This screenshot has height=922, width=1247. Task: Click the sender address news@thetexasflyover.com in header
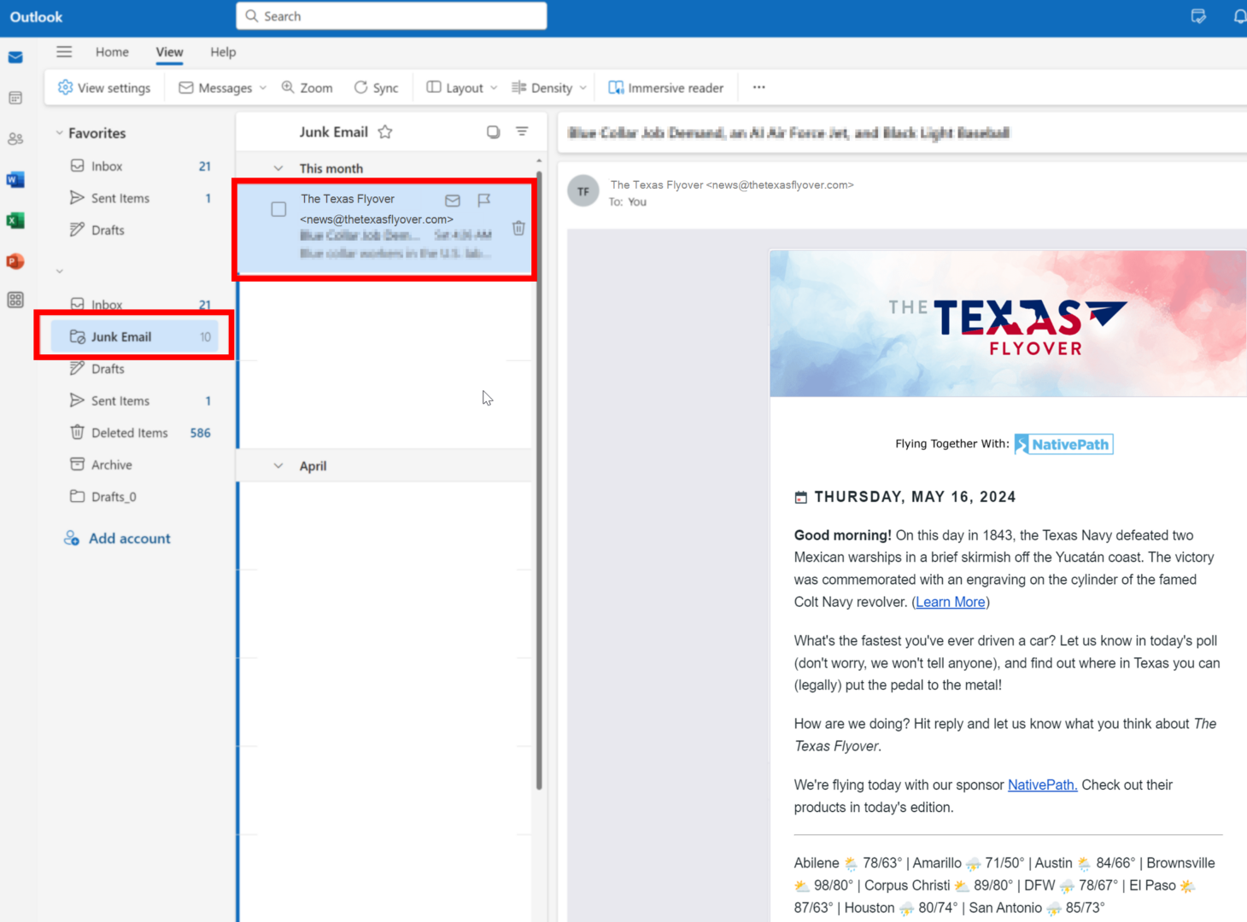tap(780, 185)
